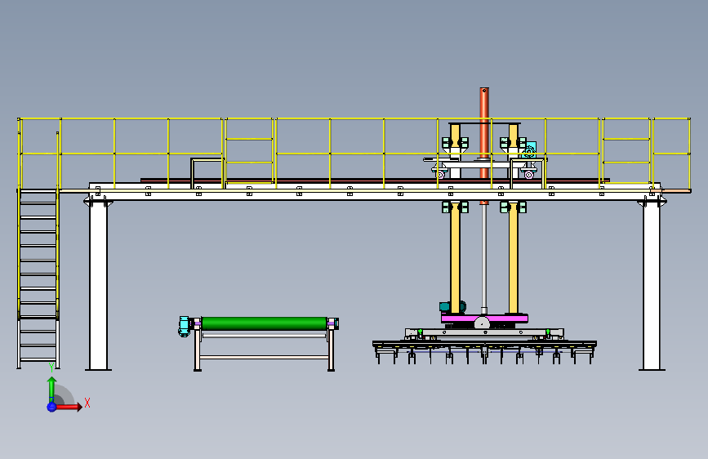Select the access ladder at the left end

click(38, 279)
